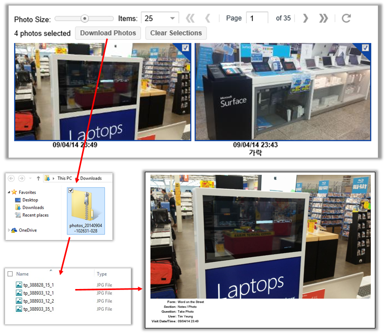Click the Download Photos button
Image resolution: width=386 pixels, height=335 pixels.
point(108,33)
